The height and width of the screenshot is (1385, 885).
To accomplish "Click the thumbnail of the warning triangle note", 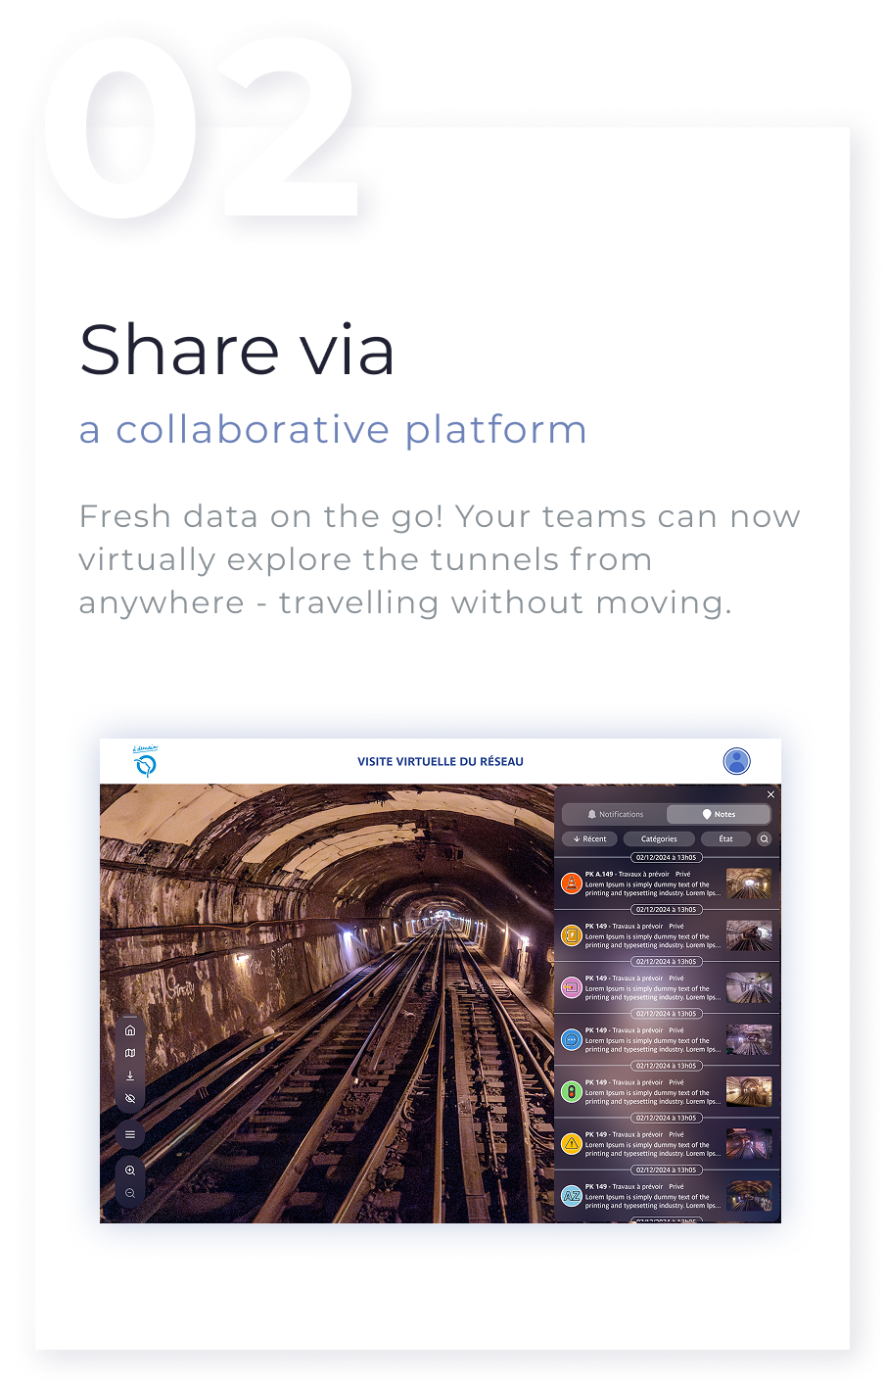I will (x=749, y=1144).
